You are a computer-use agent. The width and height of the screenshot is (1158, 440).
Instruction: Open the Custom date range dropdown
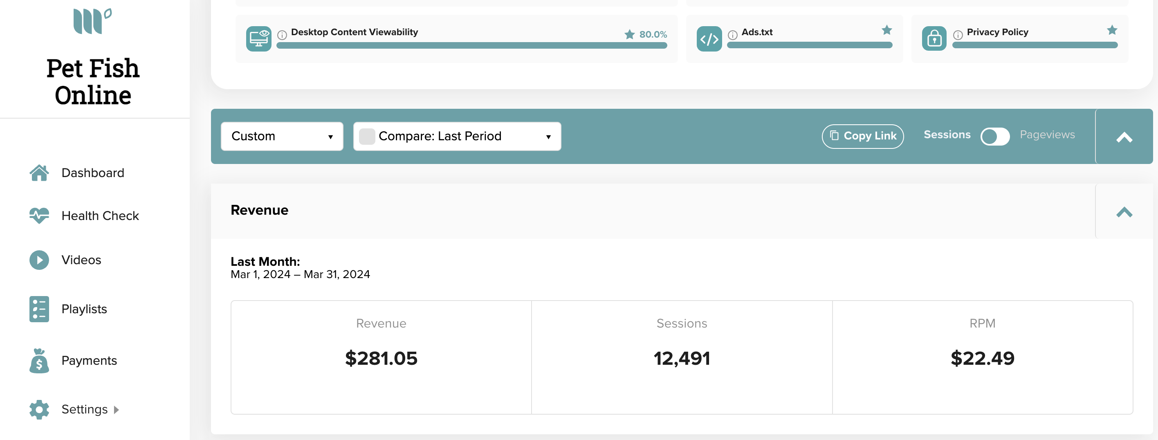(x=282, y=136)
